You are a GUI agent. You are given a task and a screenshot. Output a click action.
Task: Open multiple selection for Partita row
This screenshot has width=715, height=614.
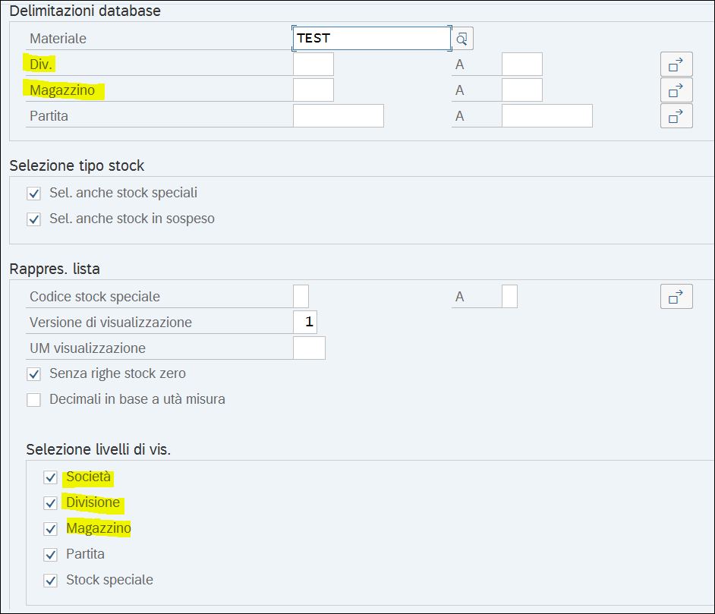tap(676, 116)
